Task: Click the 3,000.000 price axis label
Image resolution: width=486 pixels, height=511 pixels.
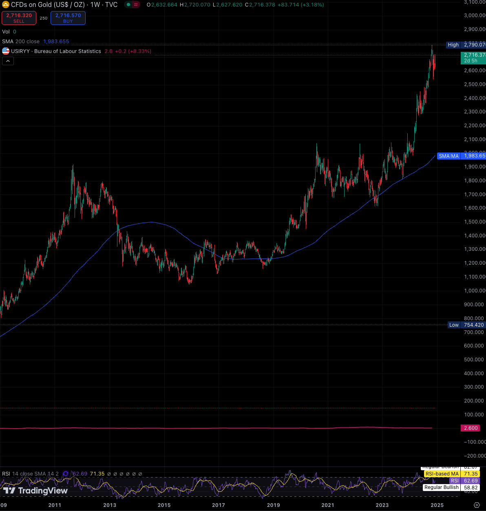Action: 475,15
